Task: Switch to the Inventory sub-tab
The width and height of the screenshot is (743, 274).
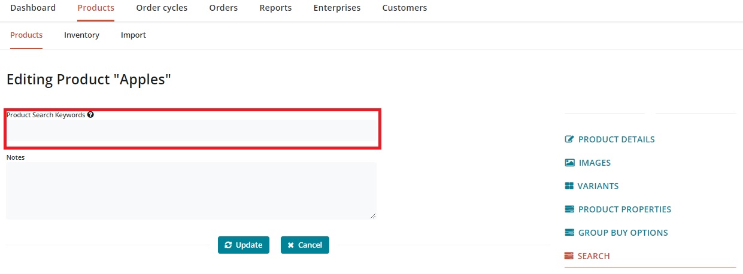Action: [81, 35]
